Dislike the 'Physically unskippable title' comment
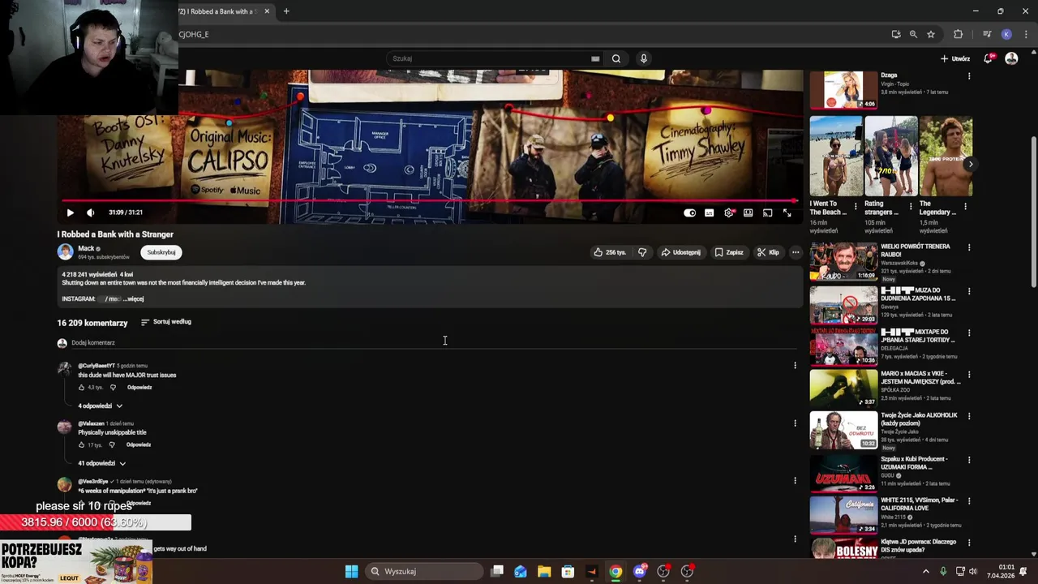 click(x=112, y=445)
